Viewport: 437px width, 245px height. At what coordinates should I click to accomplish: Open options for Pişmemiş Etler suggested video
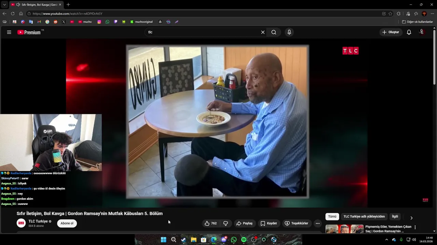point(415,227)
